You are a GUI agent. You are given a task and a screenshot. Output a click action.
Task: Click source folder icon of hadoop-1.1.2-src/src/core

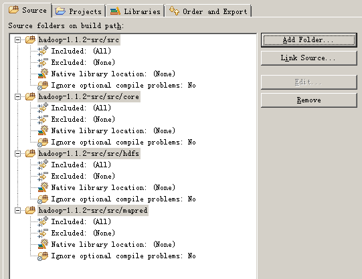tap(30, 96)
